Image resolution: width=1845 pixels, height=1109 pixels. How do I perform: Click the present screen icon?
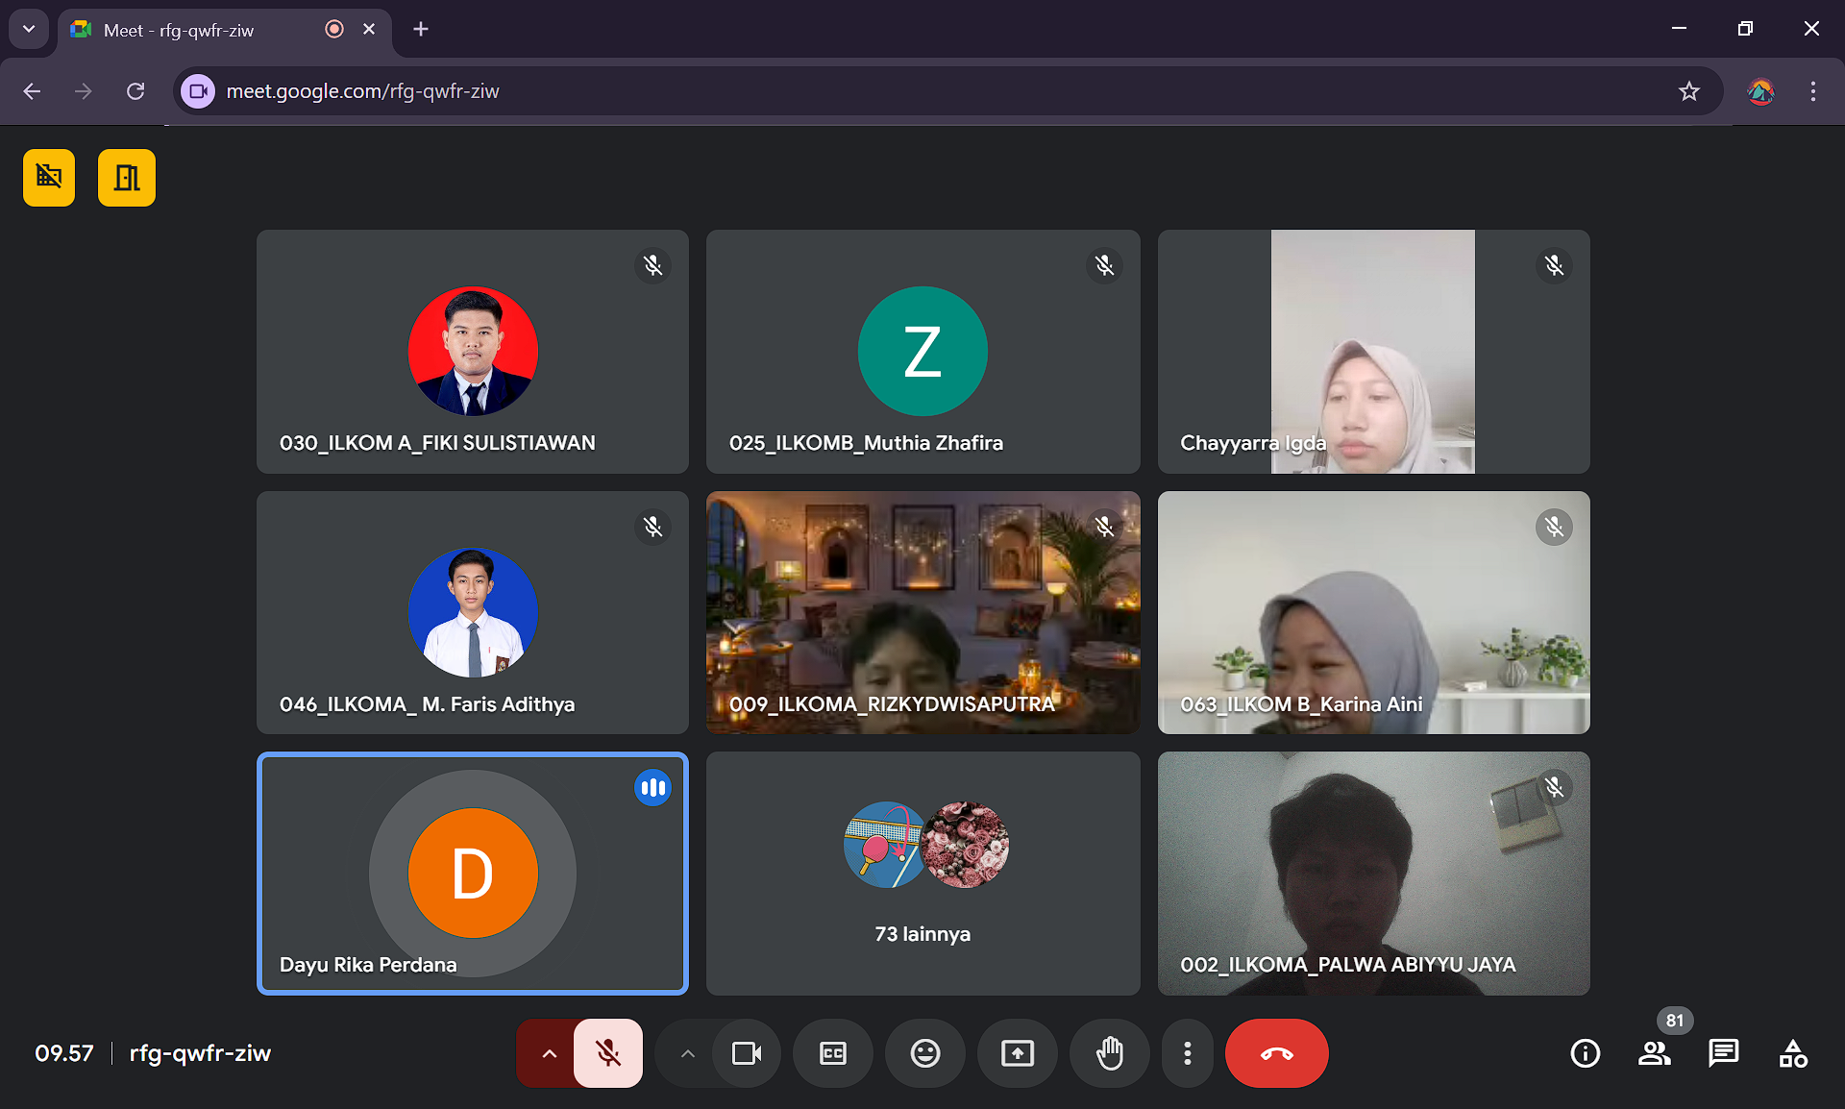tap(1017, 1053)
